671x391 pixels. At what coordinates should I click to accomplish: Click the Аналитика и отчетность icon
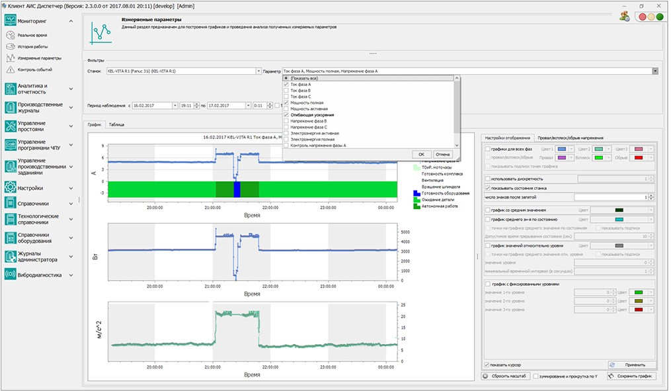pos(11,89)
